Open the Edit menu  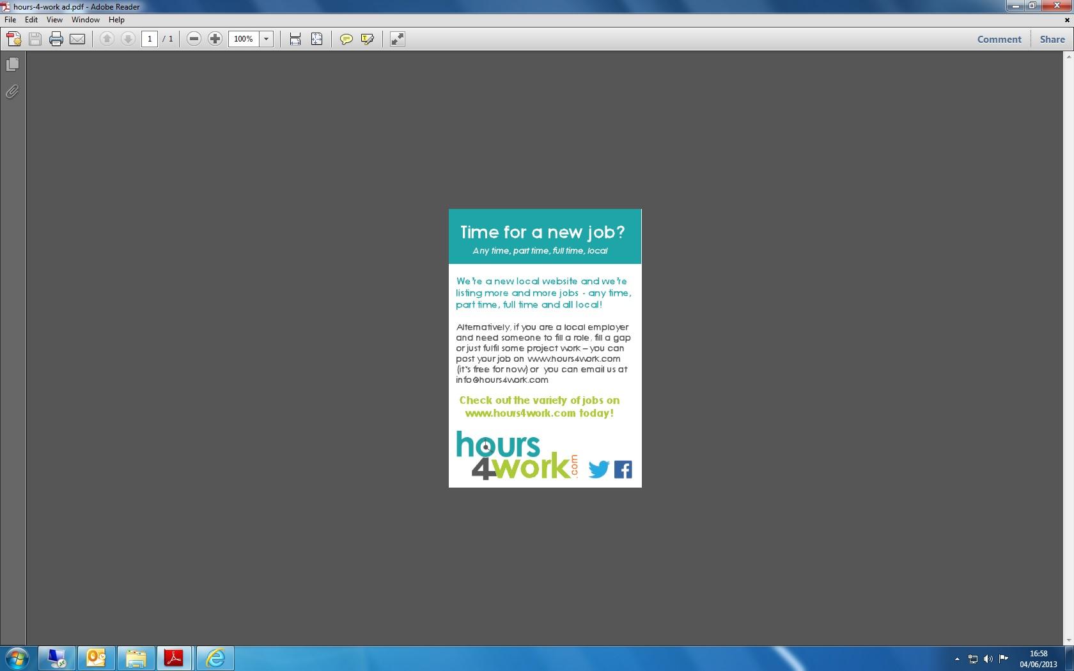pyautogui.click(x=31, y=20)
